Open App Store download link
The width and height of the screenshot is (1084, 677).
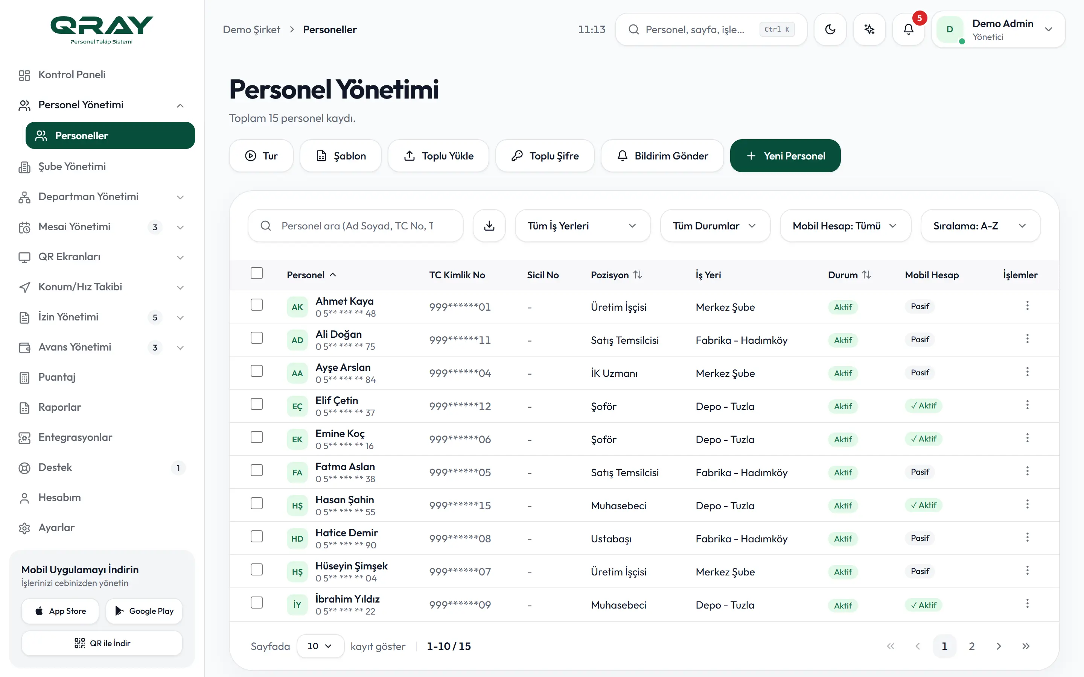(60, 611)
